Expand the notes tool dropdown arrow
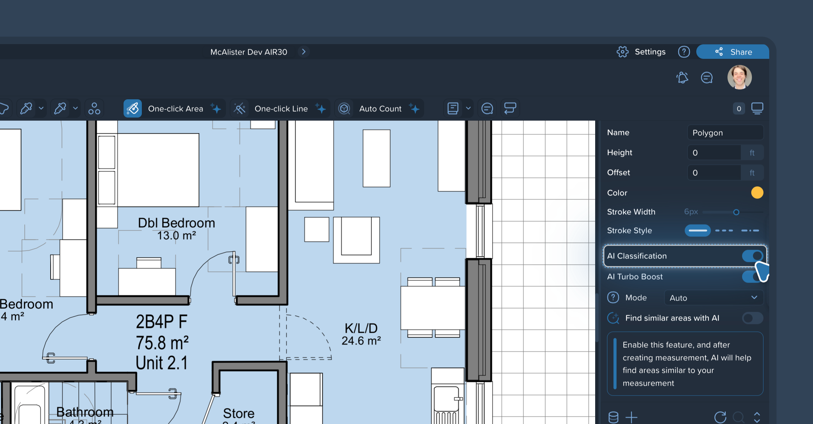The width and height of the screenshot is (813, 424). pyautogui.click(x=468, y=109)
